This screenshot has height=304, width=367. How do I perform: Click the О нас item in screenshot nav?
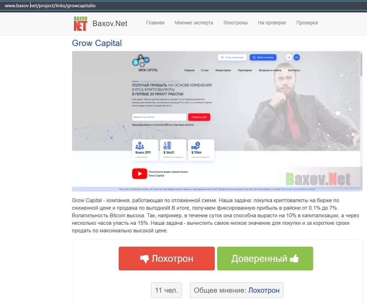coord(205,70)
